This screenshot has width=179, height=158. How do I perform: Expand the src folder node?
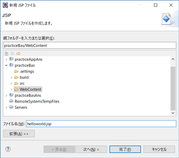point(12,83)
